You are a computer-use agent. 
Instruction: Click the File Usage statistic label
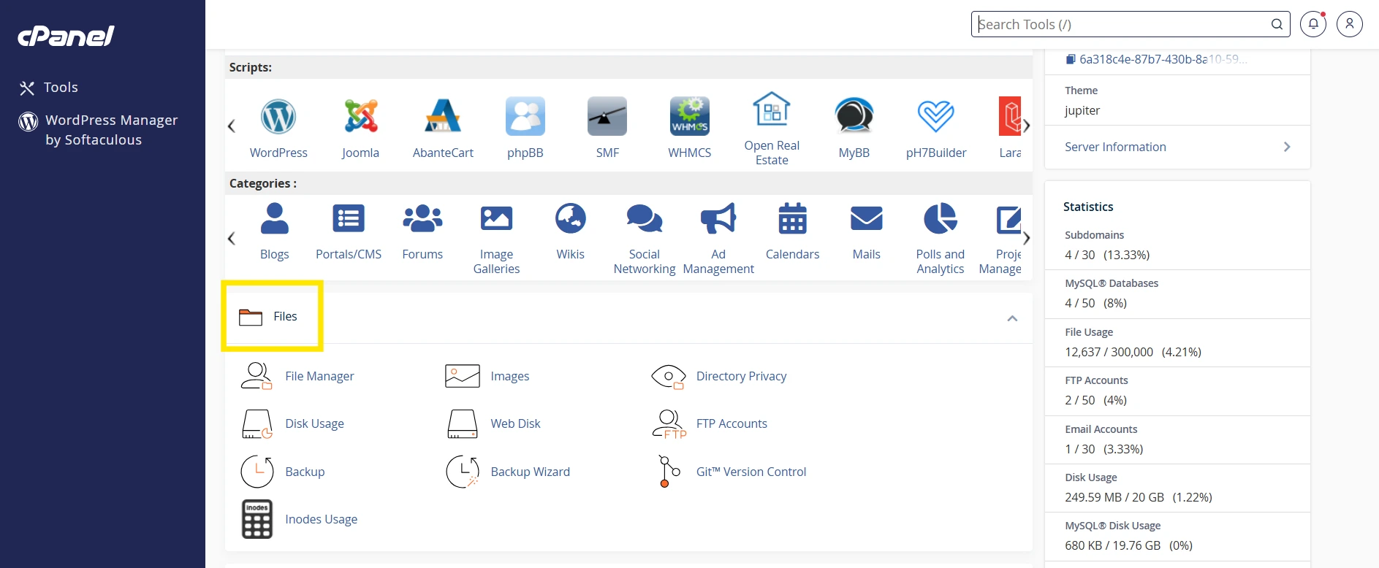coord(1089,332)
